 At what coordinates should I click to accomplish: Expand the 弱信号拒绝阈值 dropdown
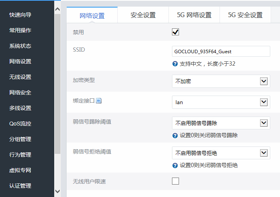point(221,153)
